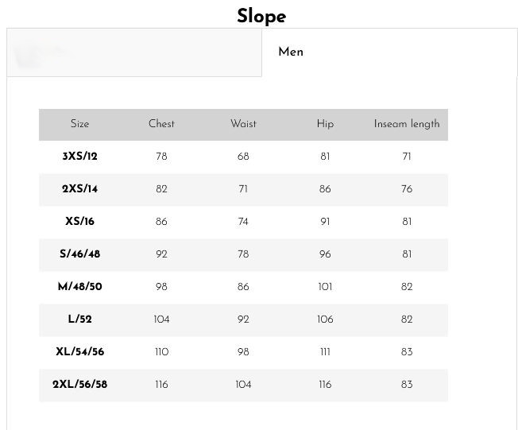
Task: Click hip value 106 in L row
Action: pyautogui.click(x=325, y=320)
